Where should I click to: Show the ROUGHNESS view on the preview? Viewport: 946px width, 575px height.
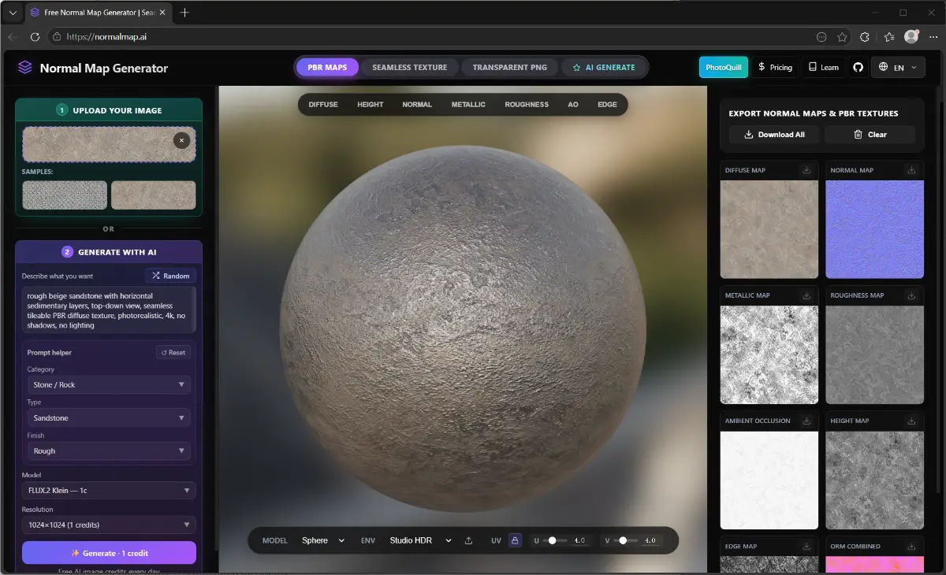click(x=527, y=104)
